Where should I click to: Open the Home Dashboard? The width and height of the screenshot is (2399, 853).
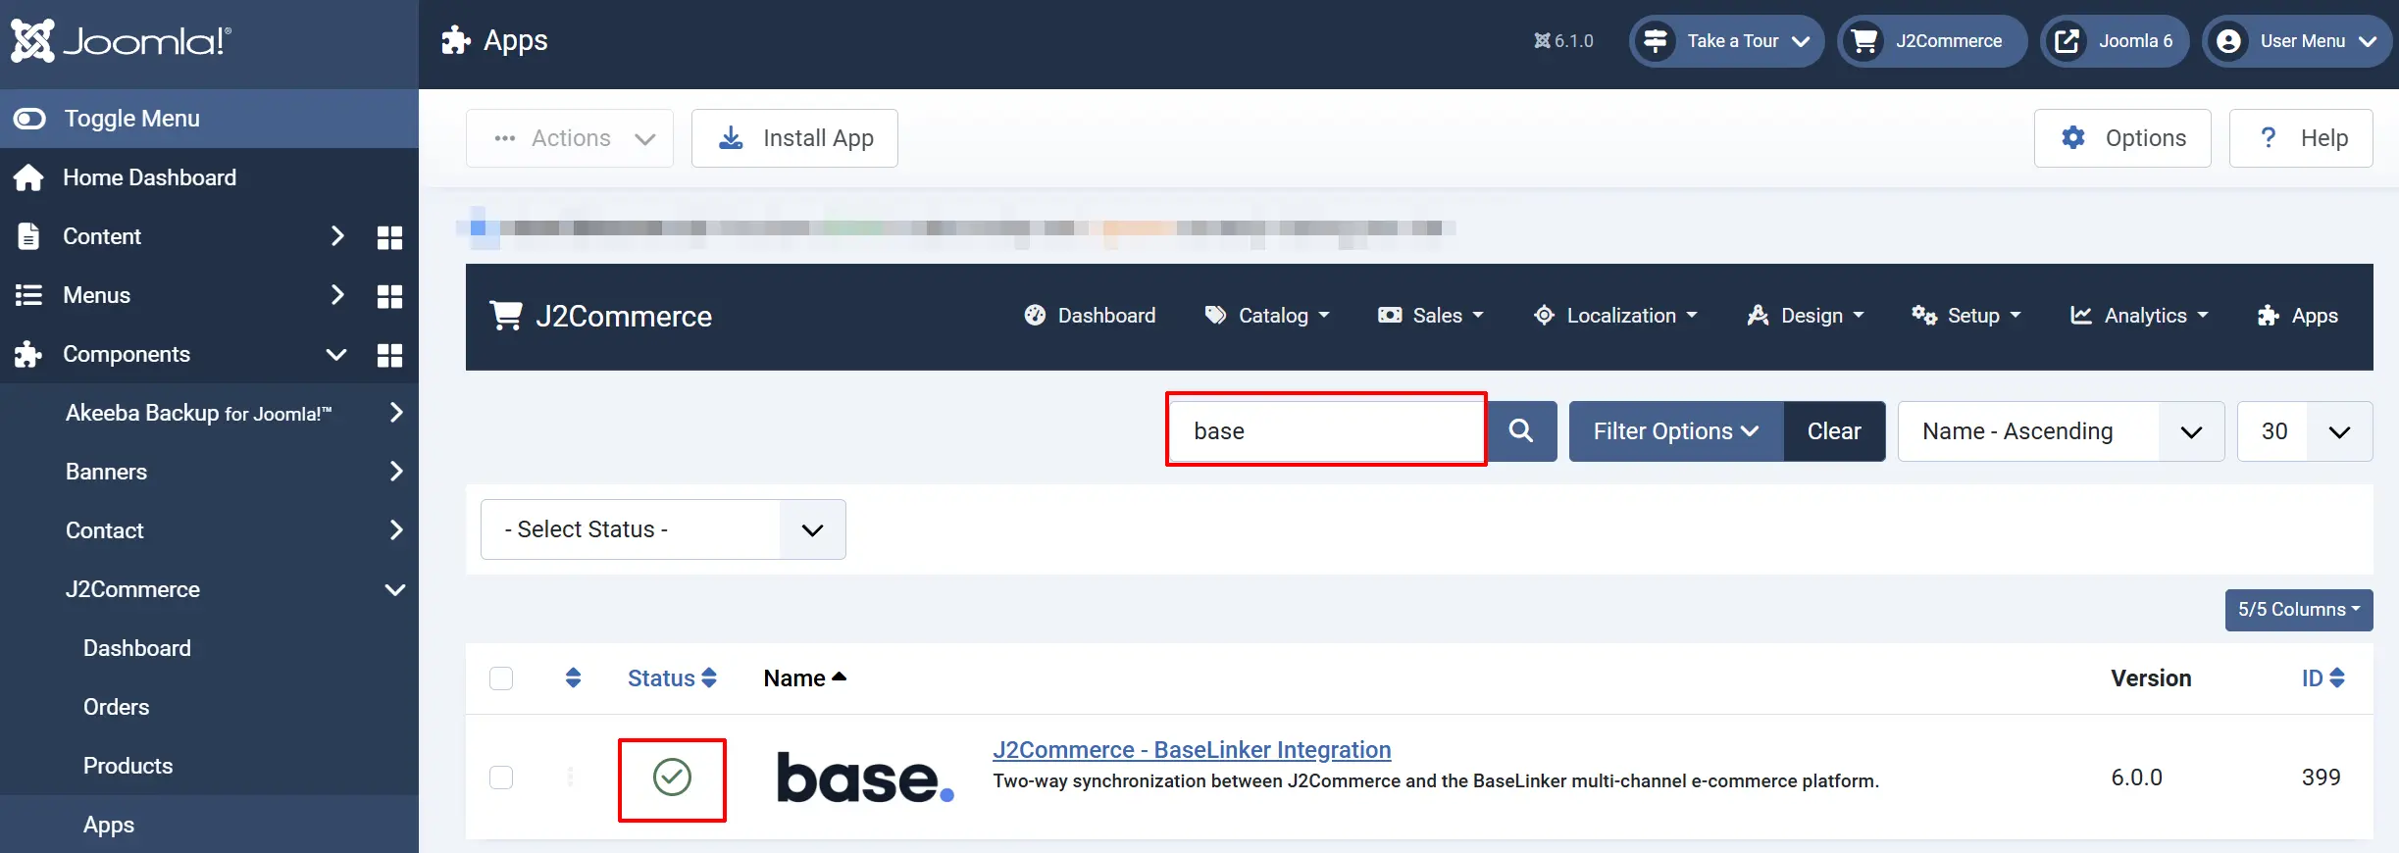click(149, 177)
